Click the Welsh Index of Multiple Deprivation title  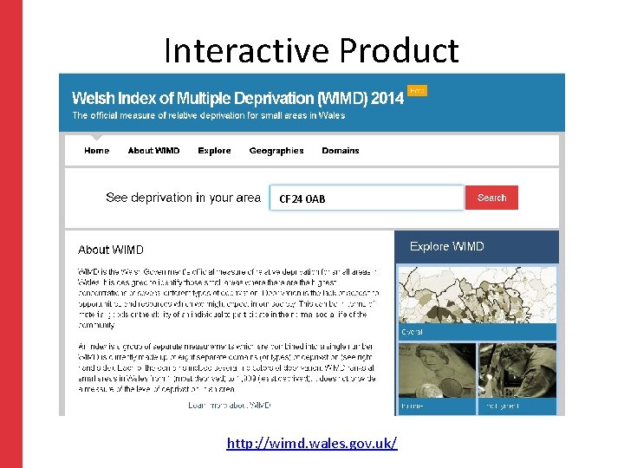[237, 98]
